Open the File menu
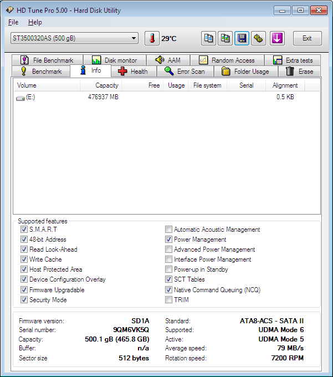Image resolution: width=333 pixels, height=377 pixels. click(13, 22)
